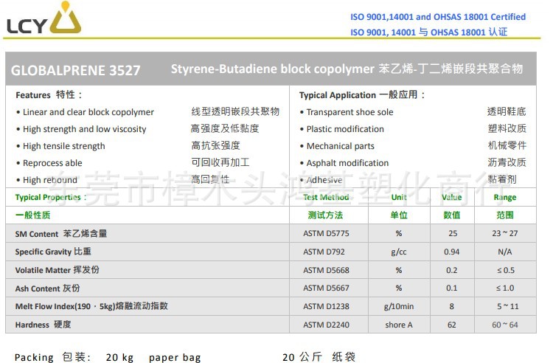The width and height of the screenshot is (553, 363).
Task: Click the 测试方法 header cell
Action: tap(325, 215)
